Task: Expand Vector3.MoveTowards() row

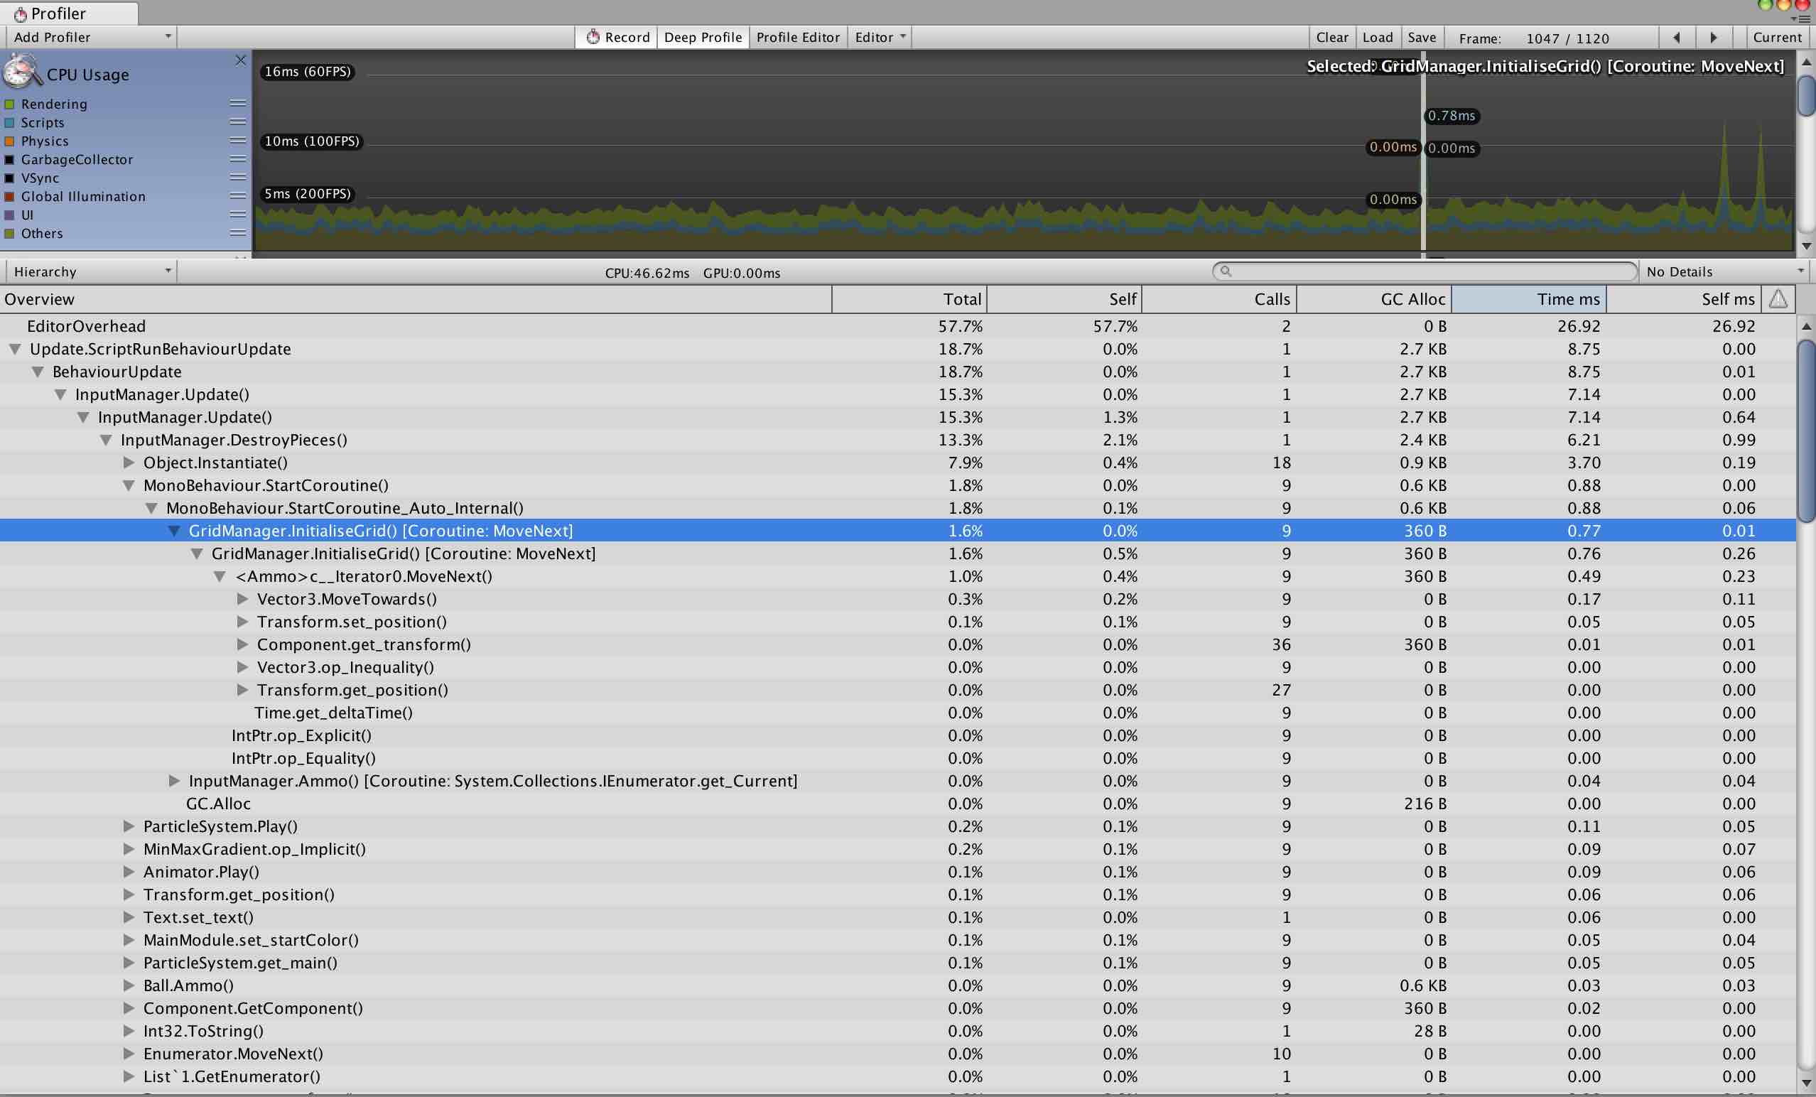Action: (242, 600)
